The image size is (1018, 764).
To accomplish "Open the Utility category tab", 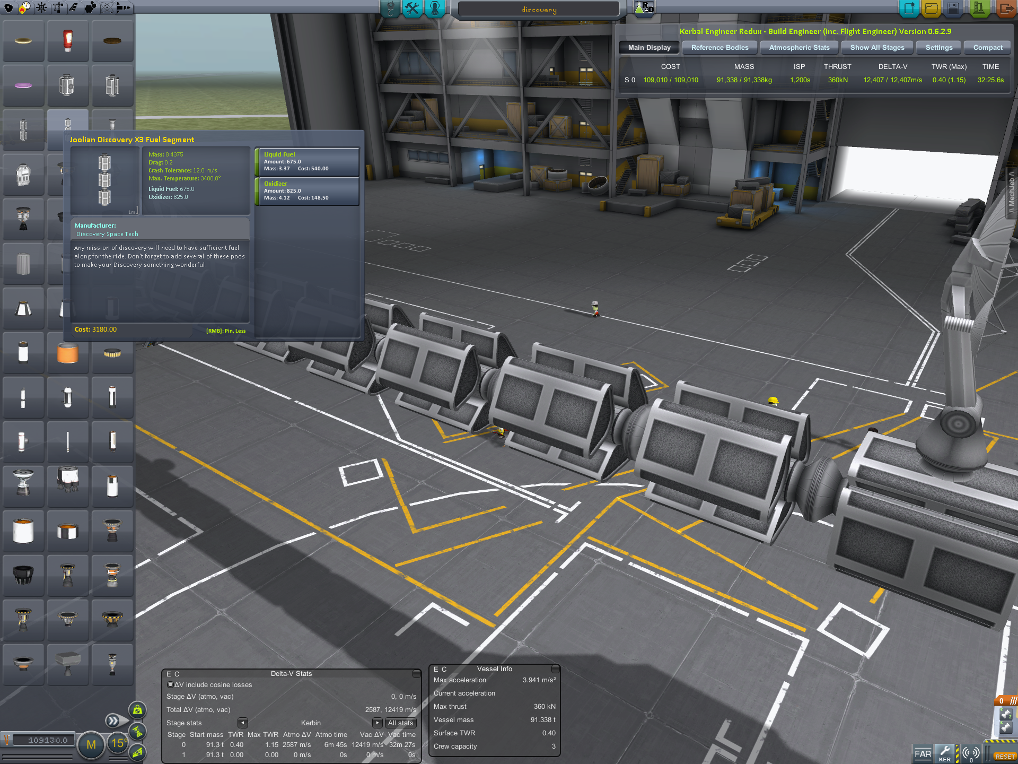I will [91, 7].
